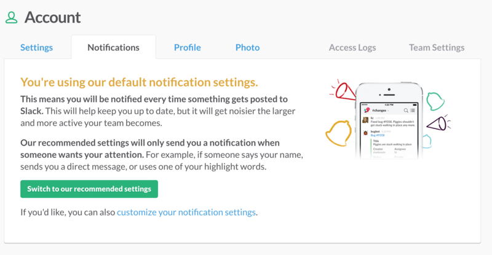Click Switch to our recommended settings button
492x255 pixels.
tap(89, 189)
